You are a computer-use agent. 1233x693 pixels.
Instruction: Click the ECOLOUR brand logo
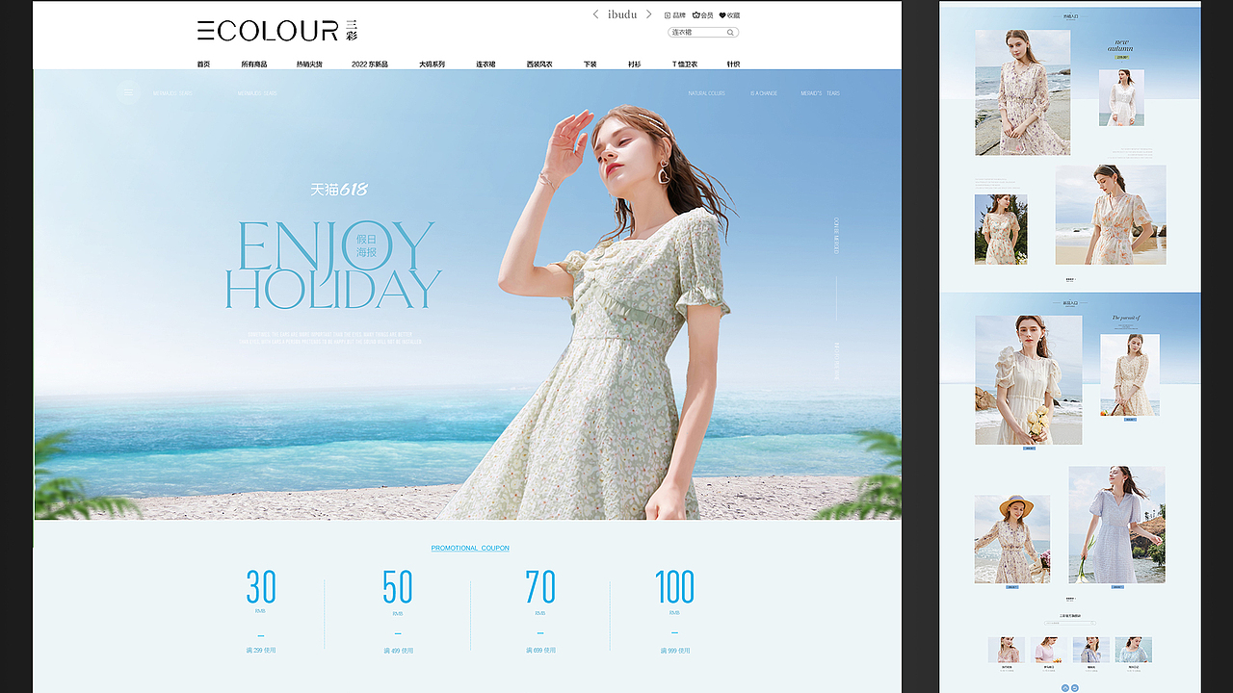(x=278, y=30)
